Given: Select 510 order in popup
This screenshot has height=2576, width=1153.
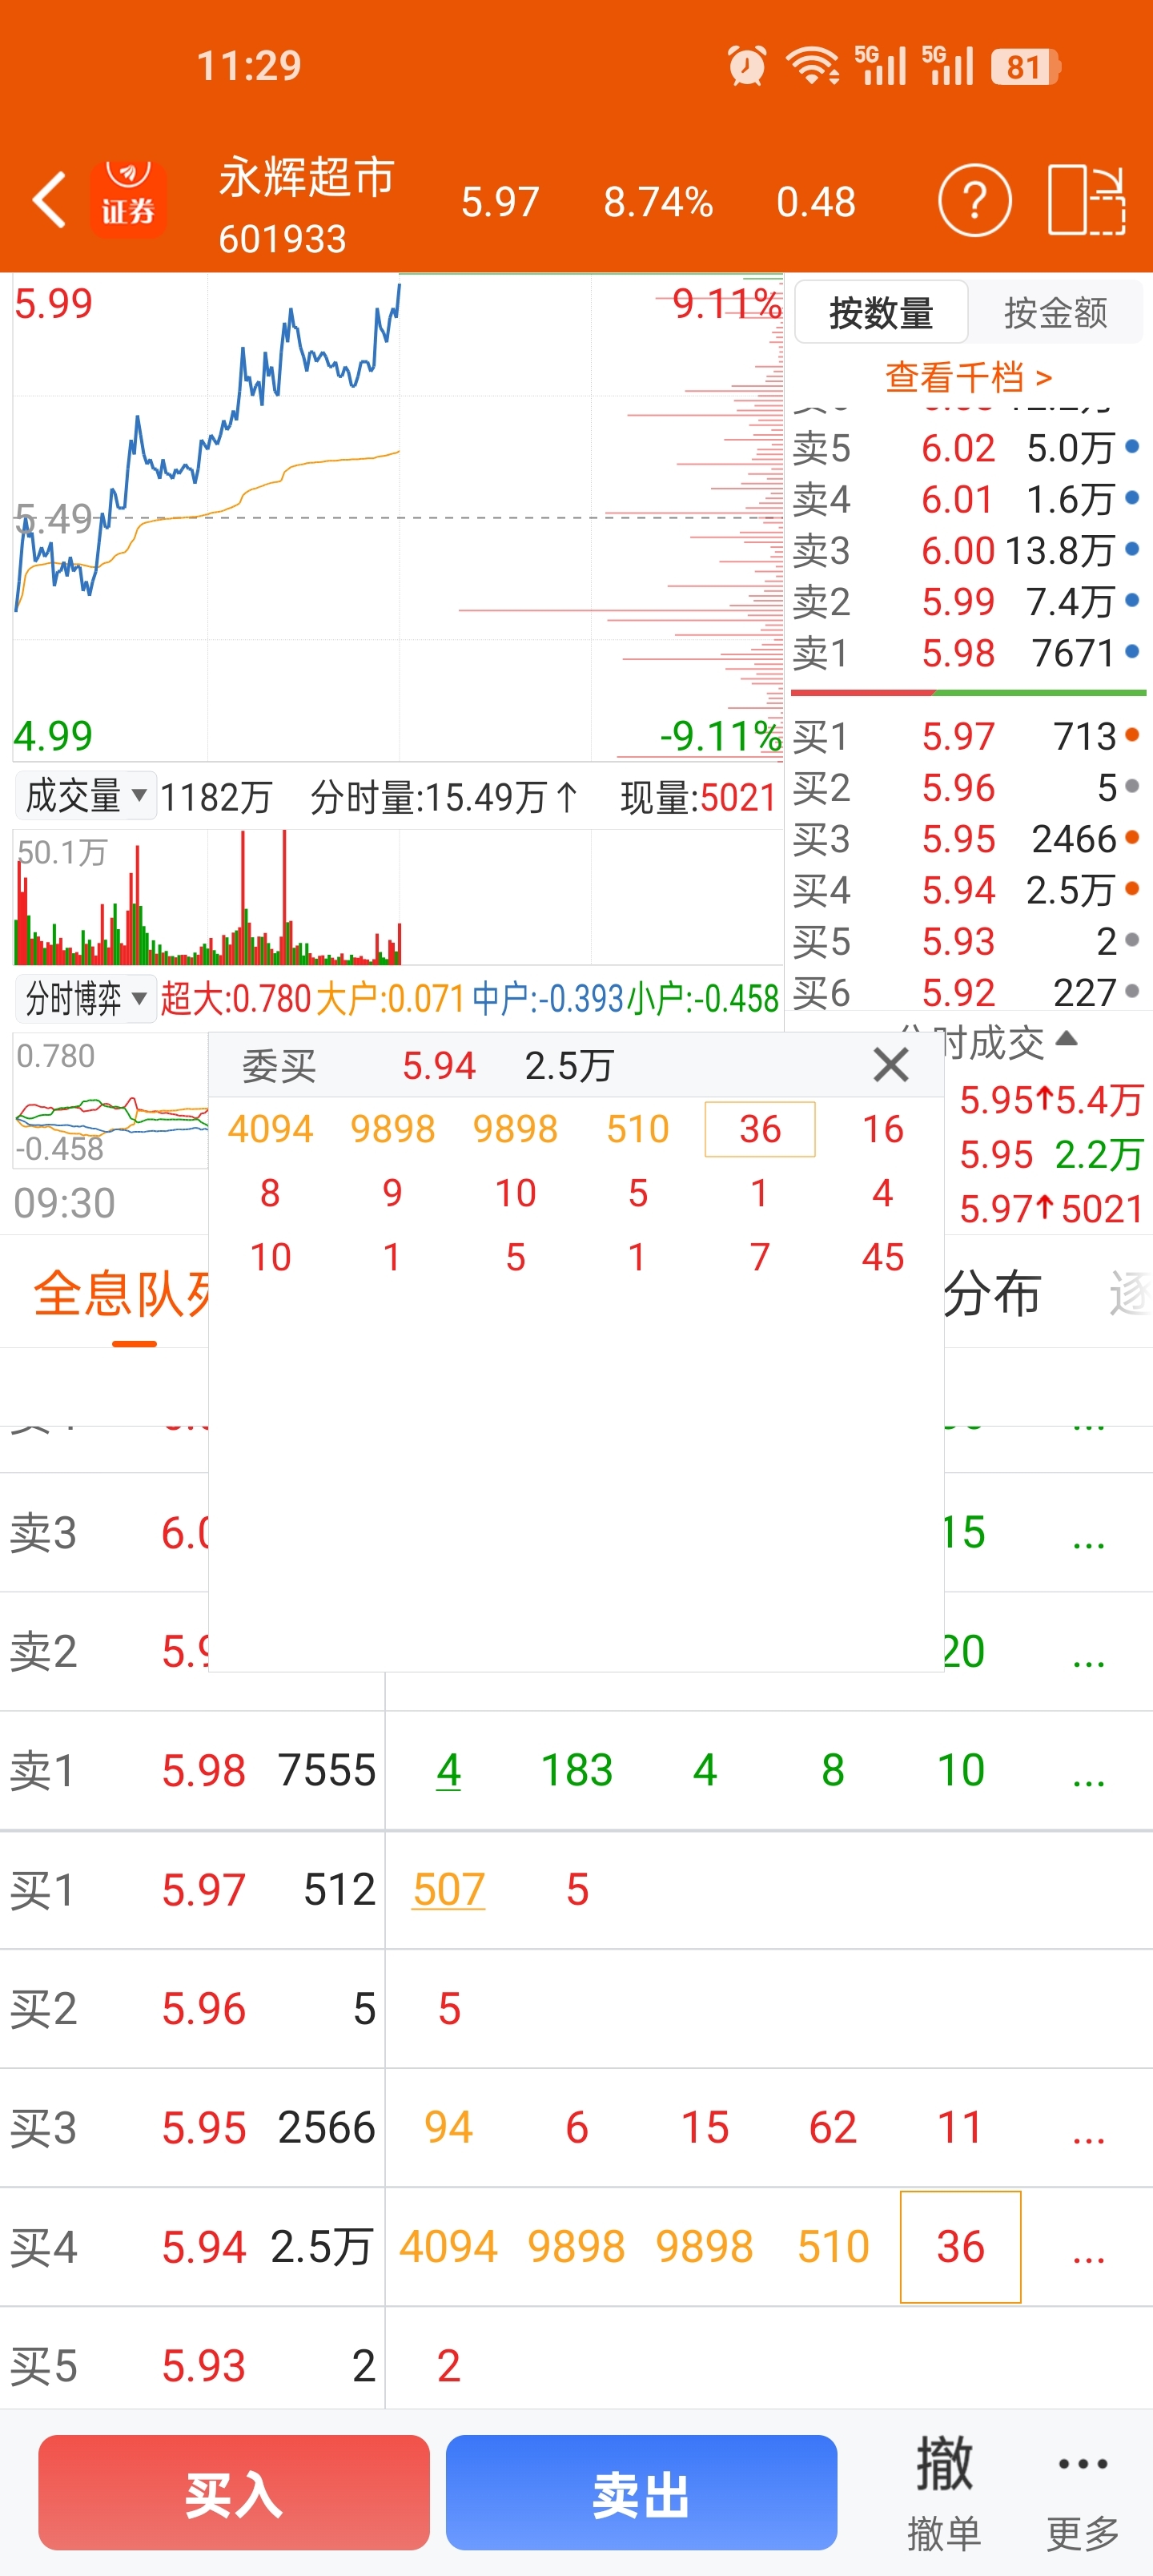Looking at the screenshot, I should pos(638,1129).
